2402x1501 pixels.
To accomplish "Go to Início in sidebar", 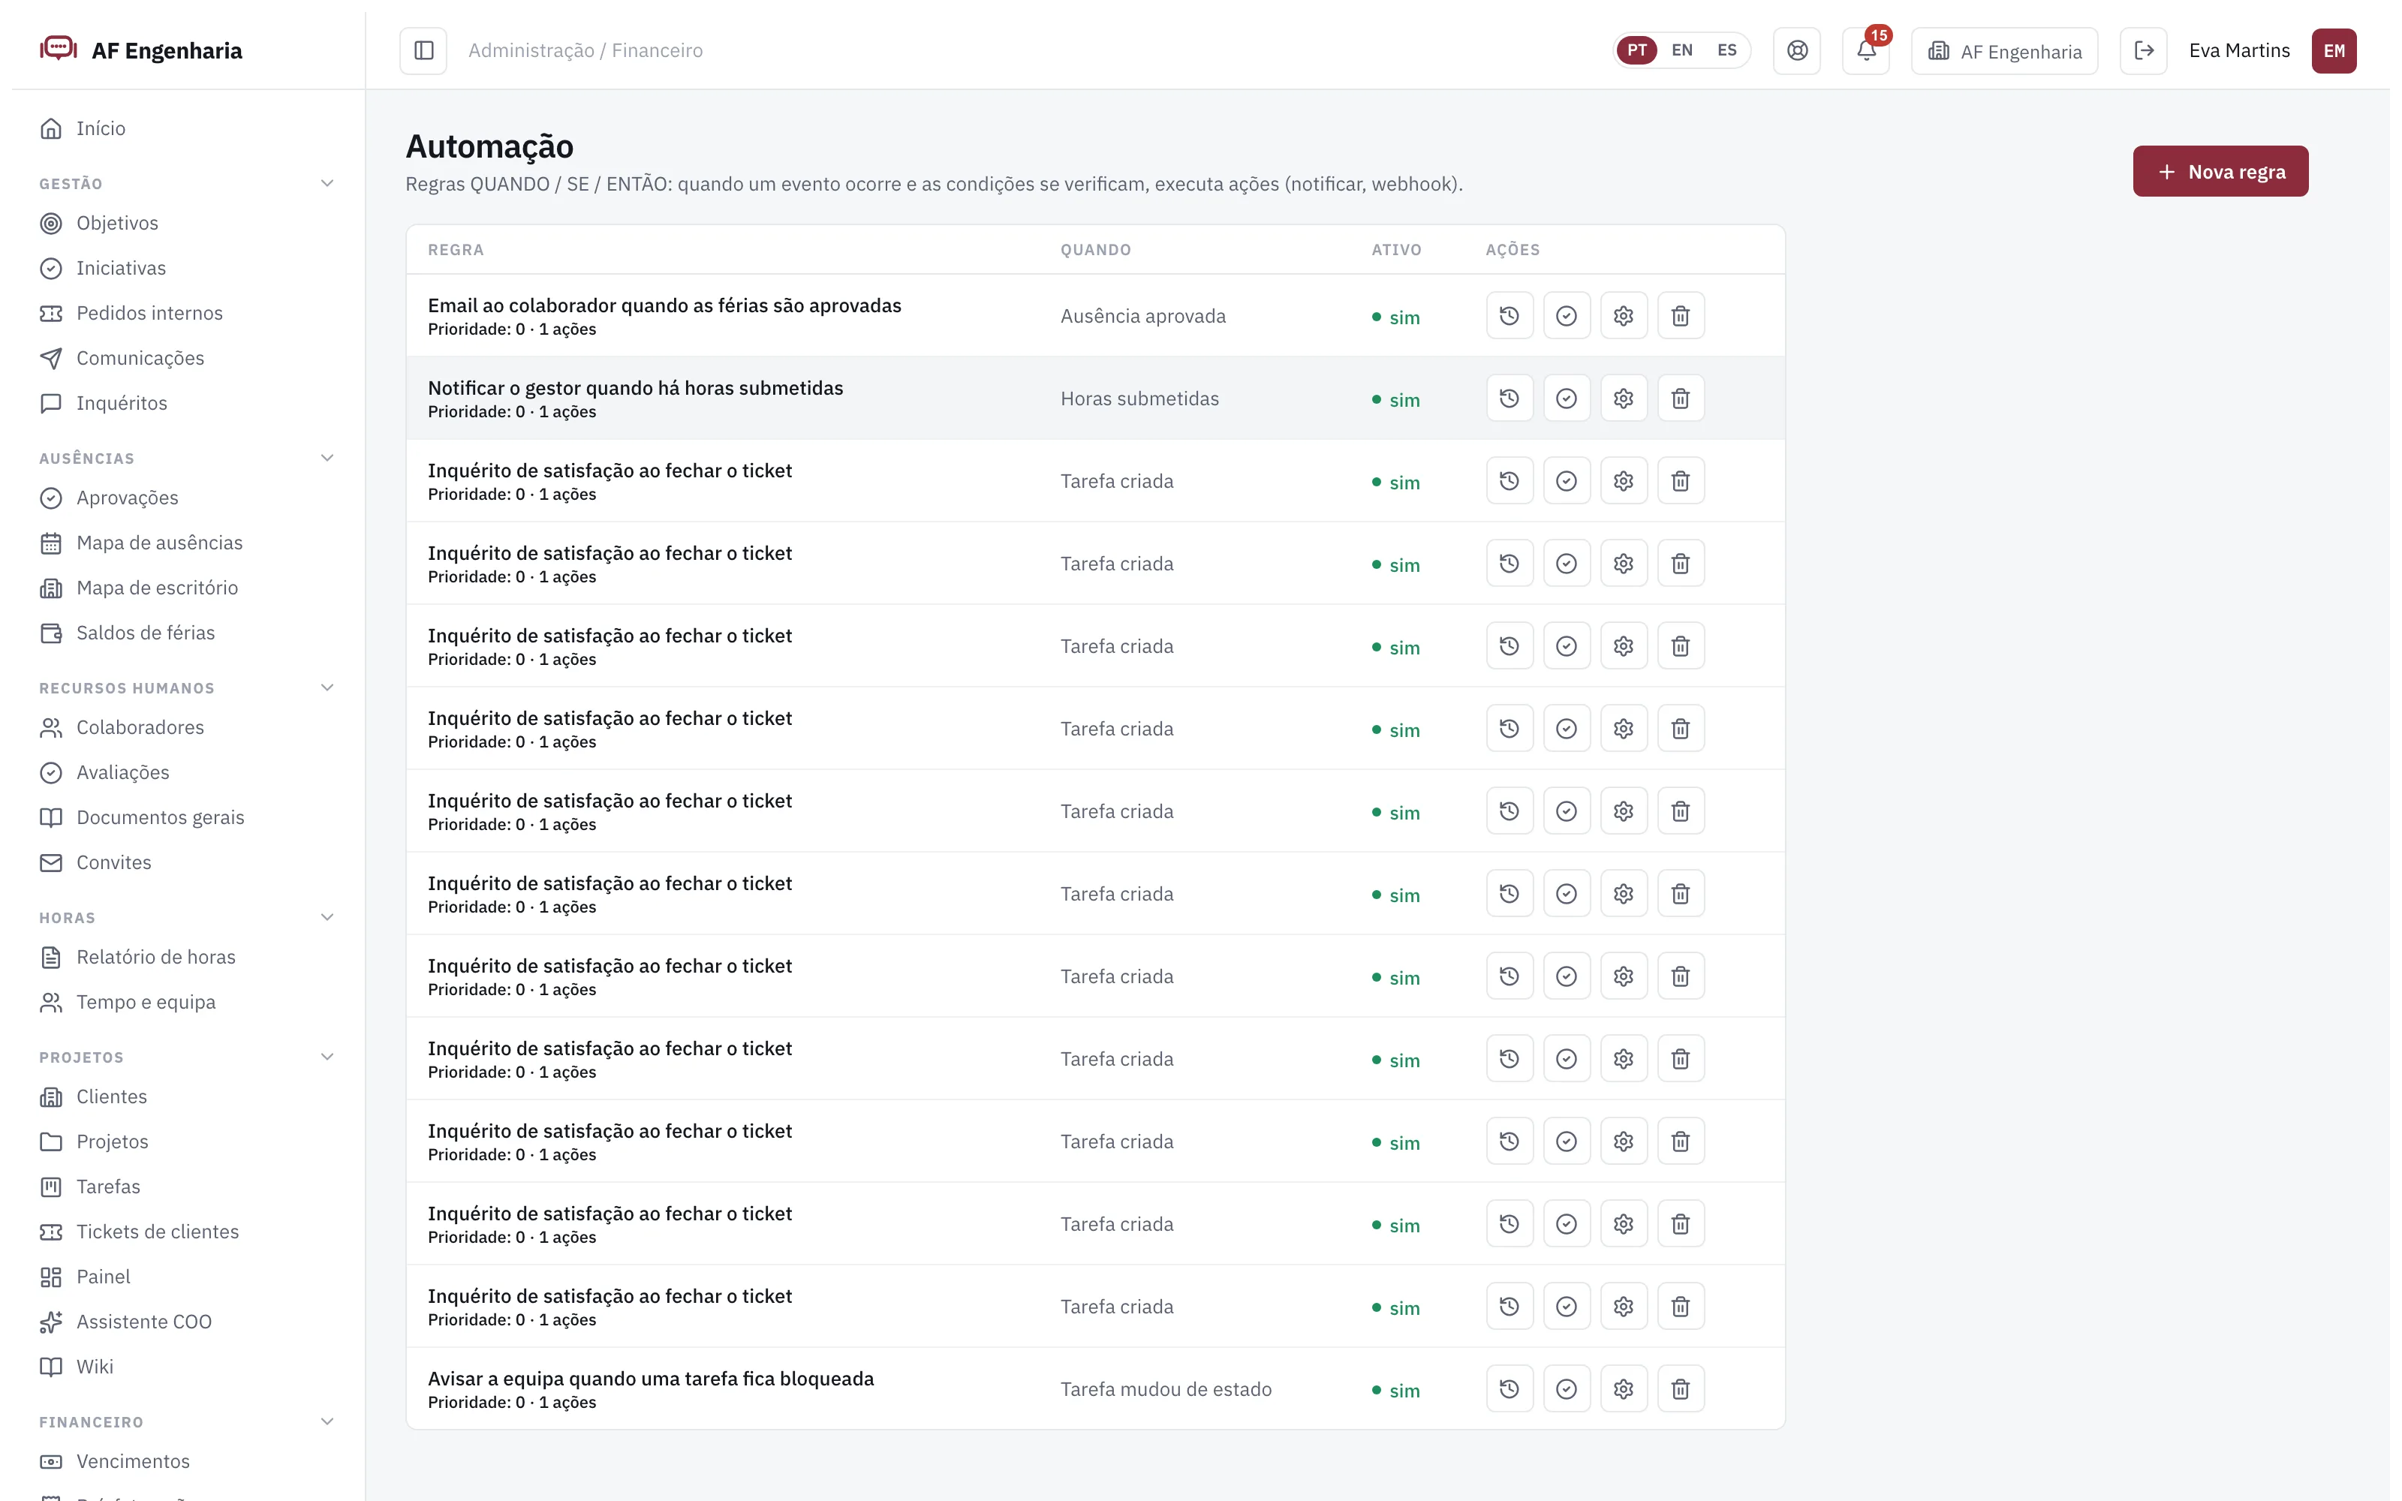I will click(x=188, y=128).
